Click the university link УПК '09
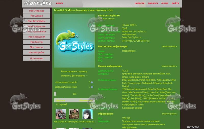 (x=126, y=118)
